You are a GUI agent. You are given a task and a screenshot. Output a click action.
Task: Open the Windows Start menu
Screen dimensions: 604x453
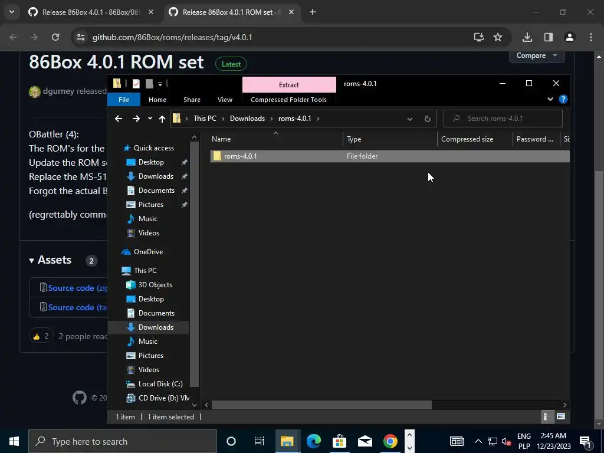click(x=14, y=441)
